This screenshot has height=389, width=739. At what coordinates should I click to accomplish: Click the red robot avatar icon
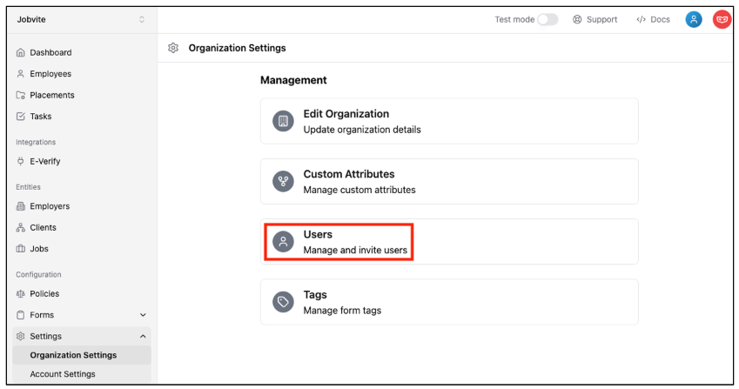click(722, 19)
